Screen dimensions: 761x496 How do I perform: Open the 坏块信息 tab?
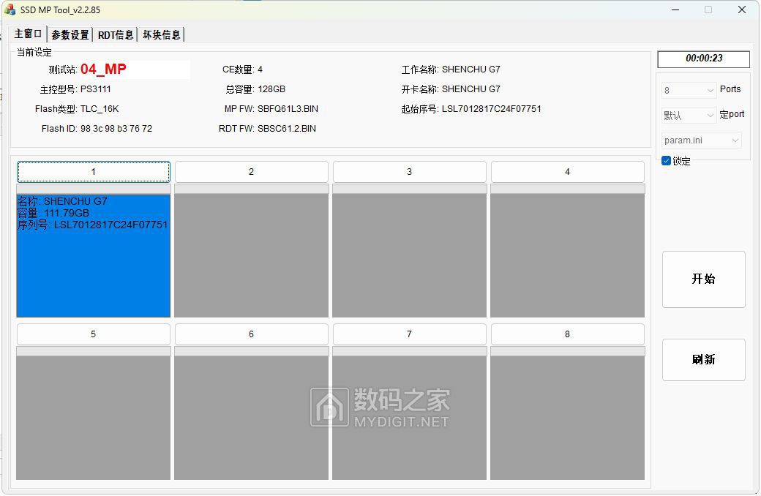pyautogui.click(x=161, y=35)
